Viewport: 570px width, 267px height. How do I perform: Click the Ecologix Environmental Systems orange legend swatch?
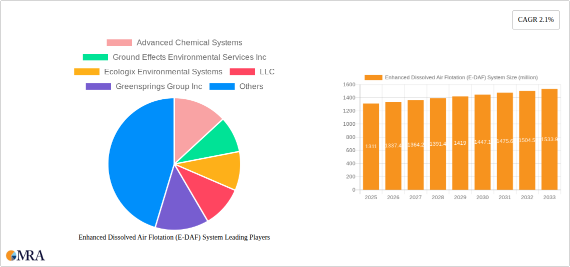click(86, 72)
